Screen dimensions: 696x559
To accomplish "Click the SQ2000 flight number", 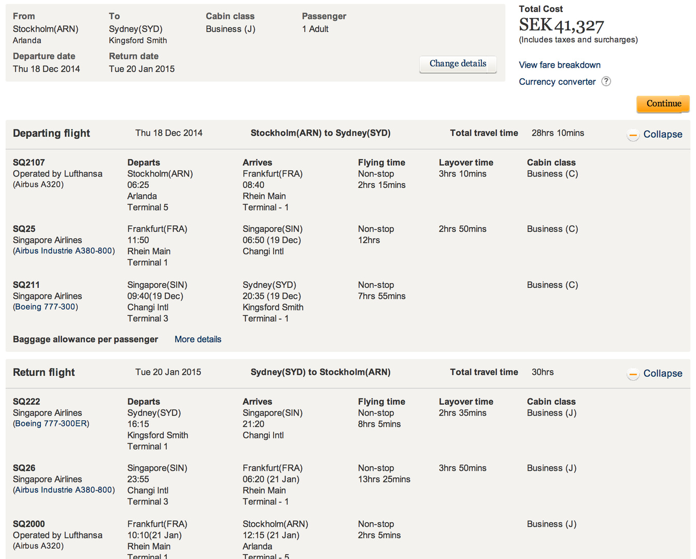I will coord(29,524).
